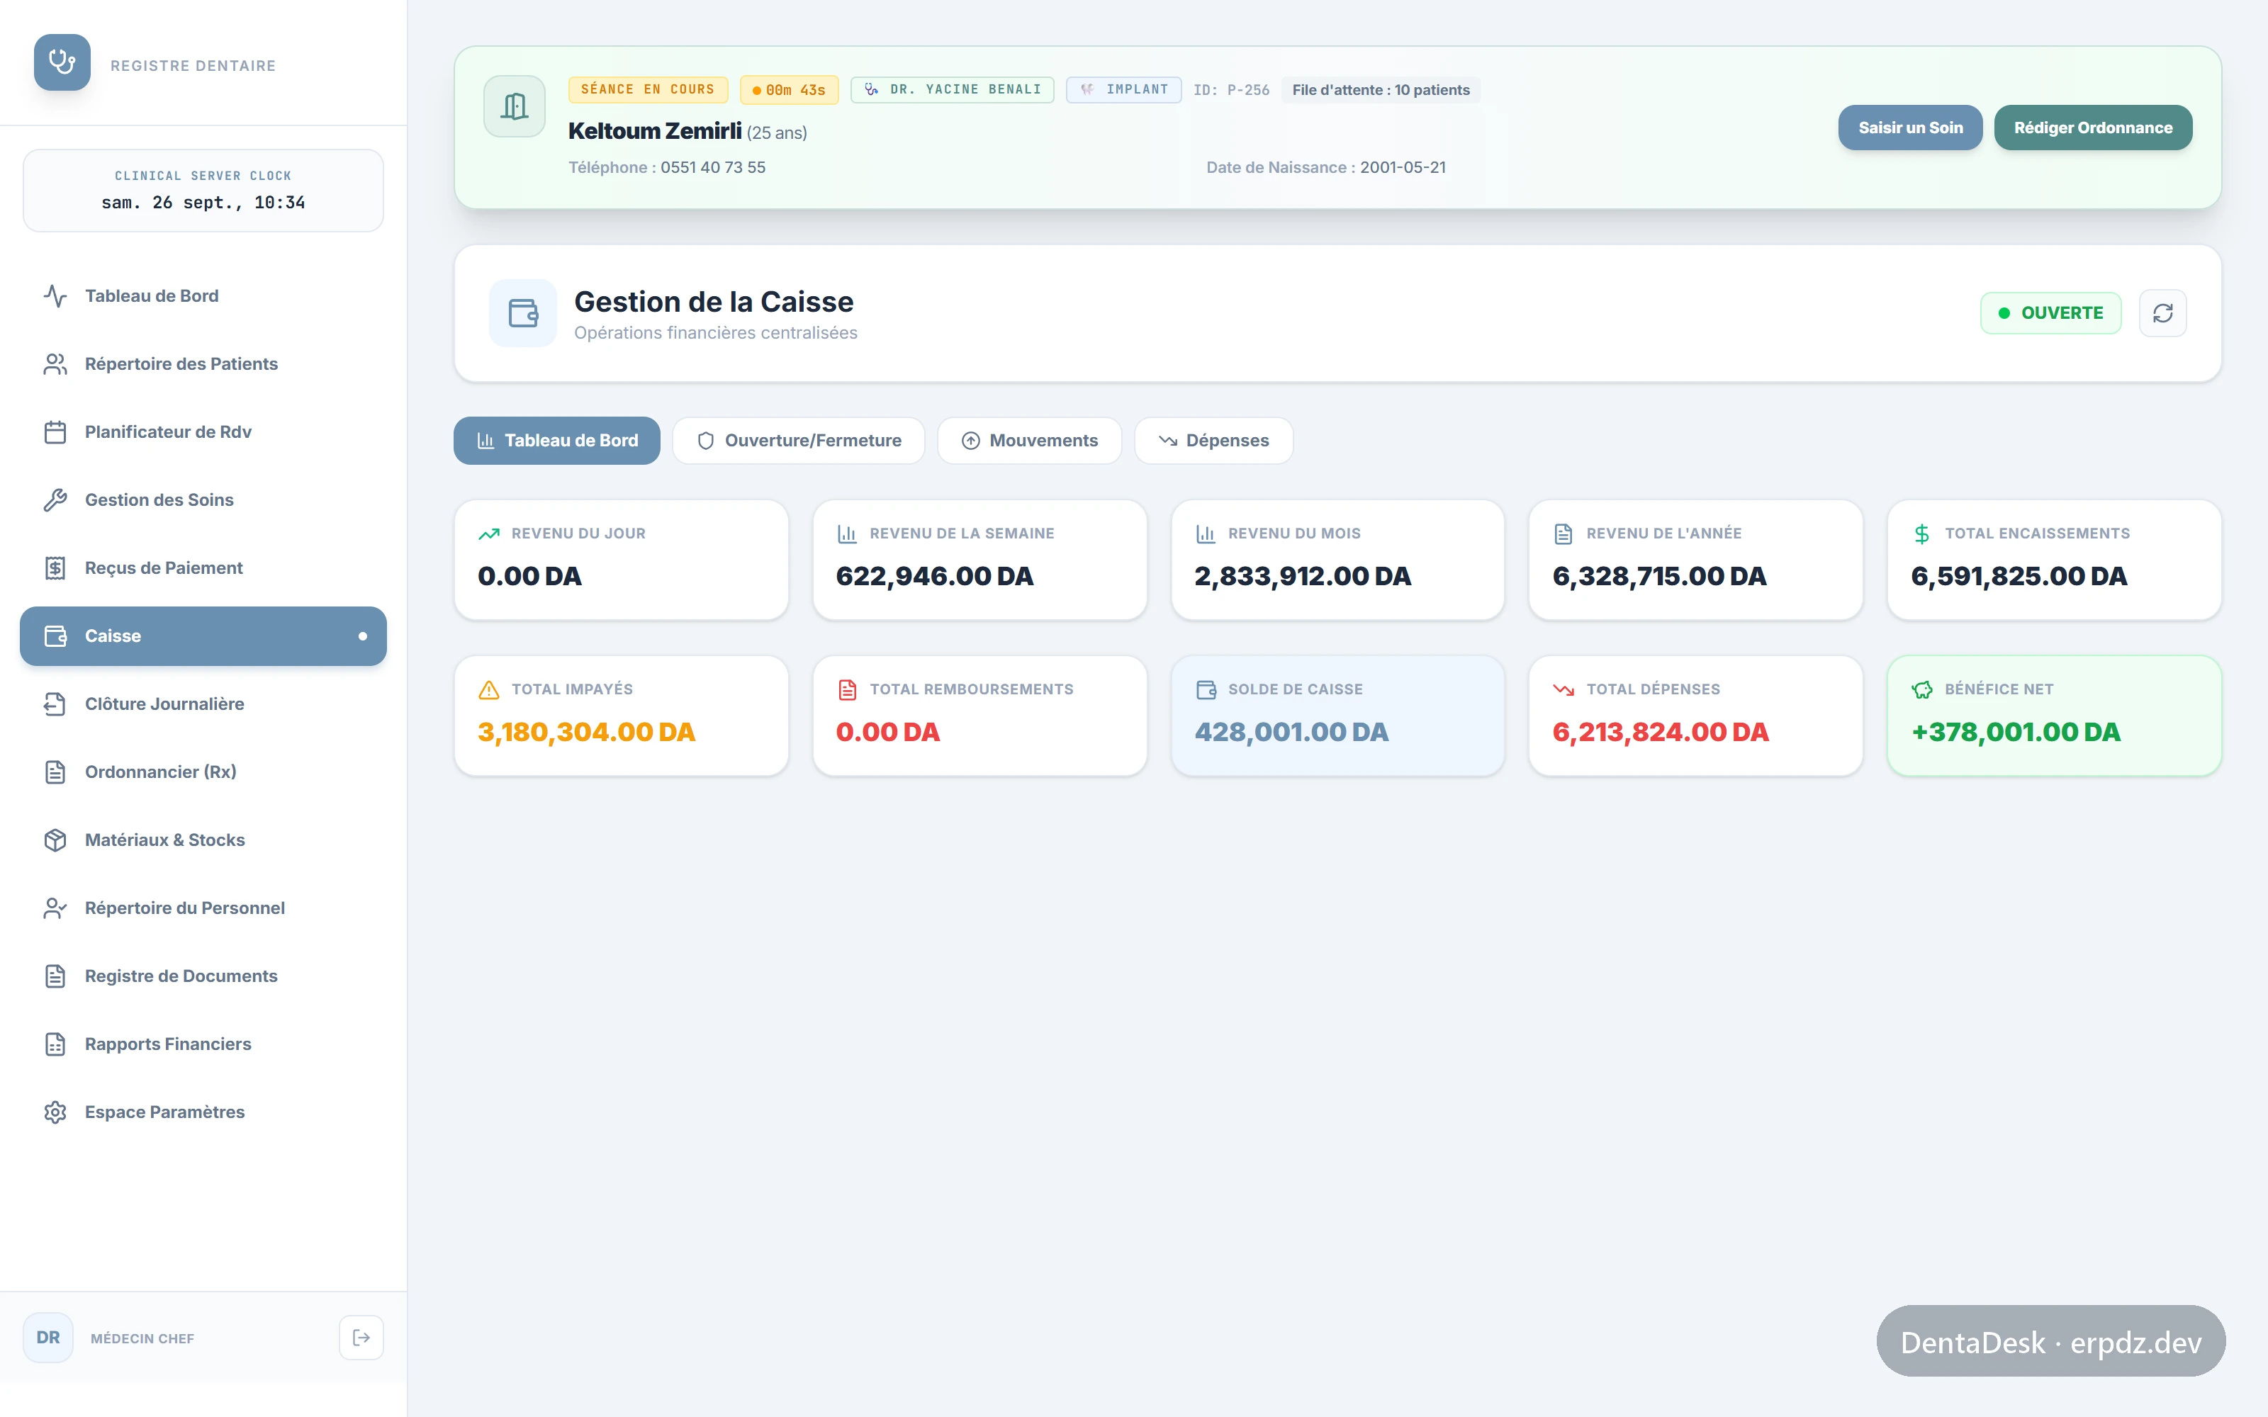Click the logout icon next to Médecin Chef
Image resolution: width=2268 pixels, height=1417 pixels.
361,1338
